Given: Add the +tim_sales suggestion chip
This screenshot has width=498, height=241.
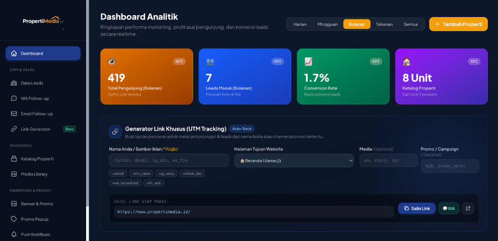Looking at the screenshot, I should point(141,173).
